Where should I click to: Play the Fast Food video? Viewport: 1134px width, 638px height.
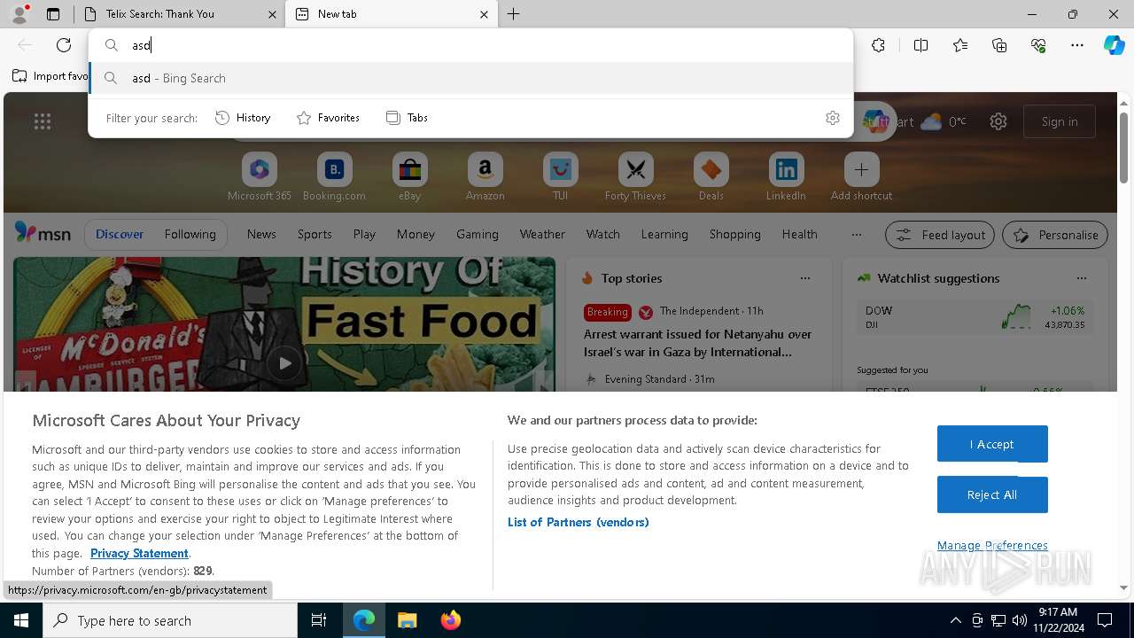click(284, 362)
